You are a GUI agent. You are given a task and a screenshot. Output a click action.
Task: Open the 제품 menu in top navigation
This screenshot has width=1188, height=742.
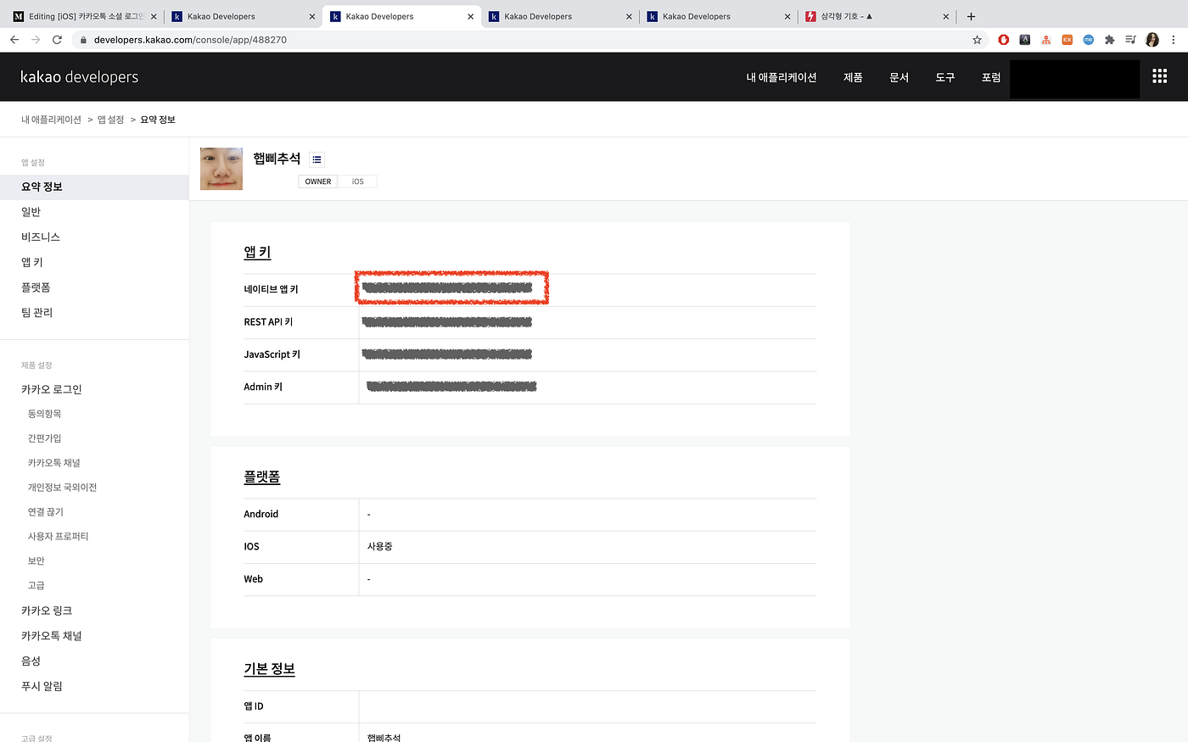(853, 77)
